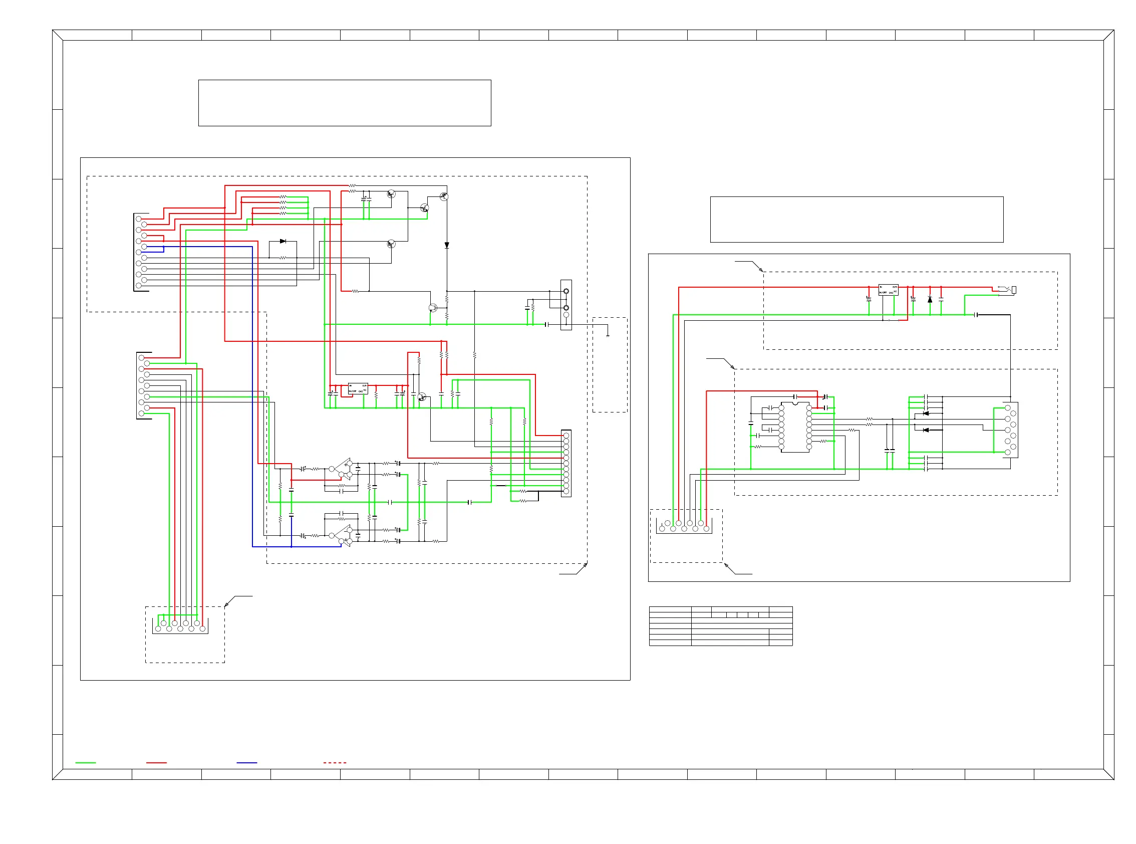
Task: Click the voltage regulator block in right schematic
Action: point(888,290)
